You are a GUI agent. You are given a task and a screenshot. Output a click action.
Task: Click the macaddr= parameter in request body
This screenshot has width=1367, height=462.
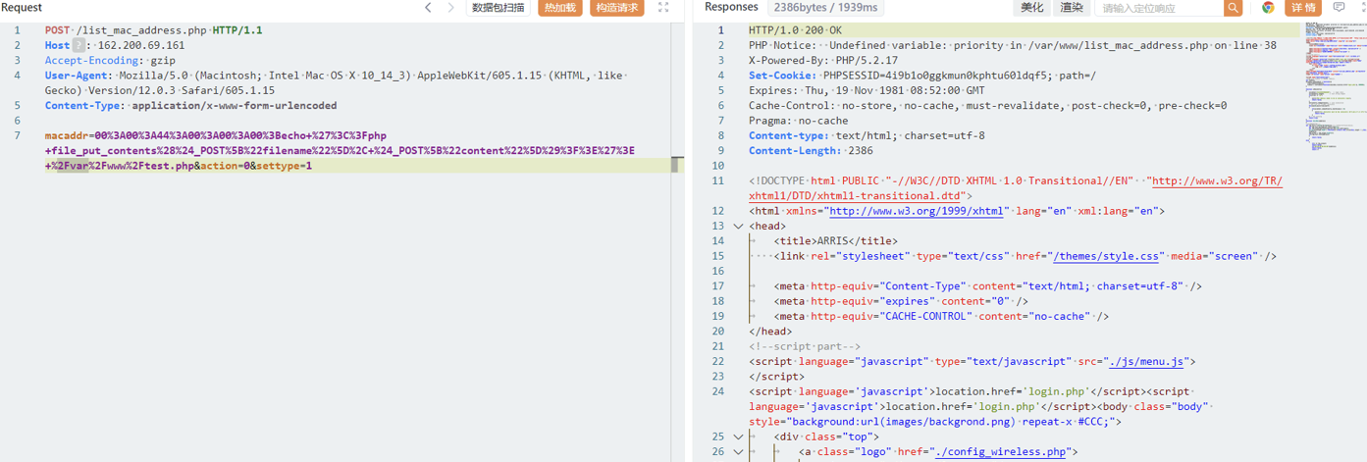pyautogui.click(x=69, y=135)
